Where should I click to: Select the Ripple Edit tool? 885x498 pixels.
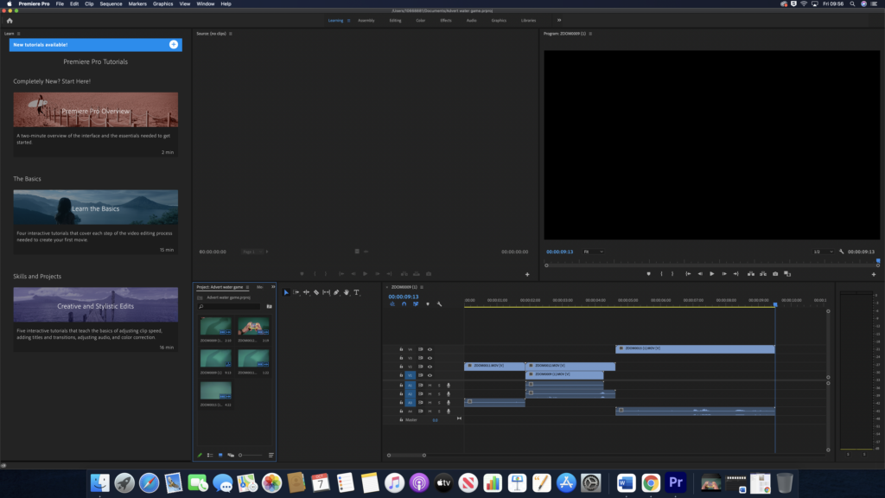coord(306,292)
